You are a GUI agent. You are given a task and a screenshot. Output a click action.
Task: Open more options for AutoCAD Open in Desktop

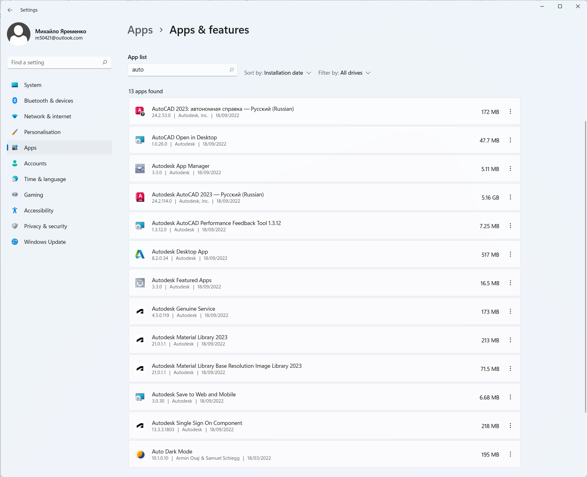(x=510, y=140)
